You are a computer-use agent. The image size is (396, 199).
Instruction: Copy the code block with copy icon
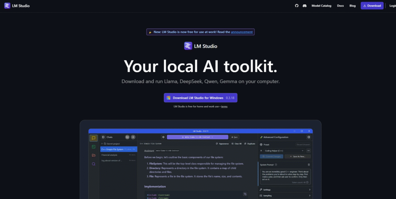point(245,194)
